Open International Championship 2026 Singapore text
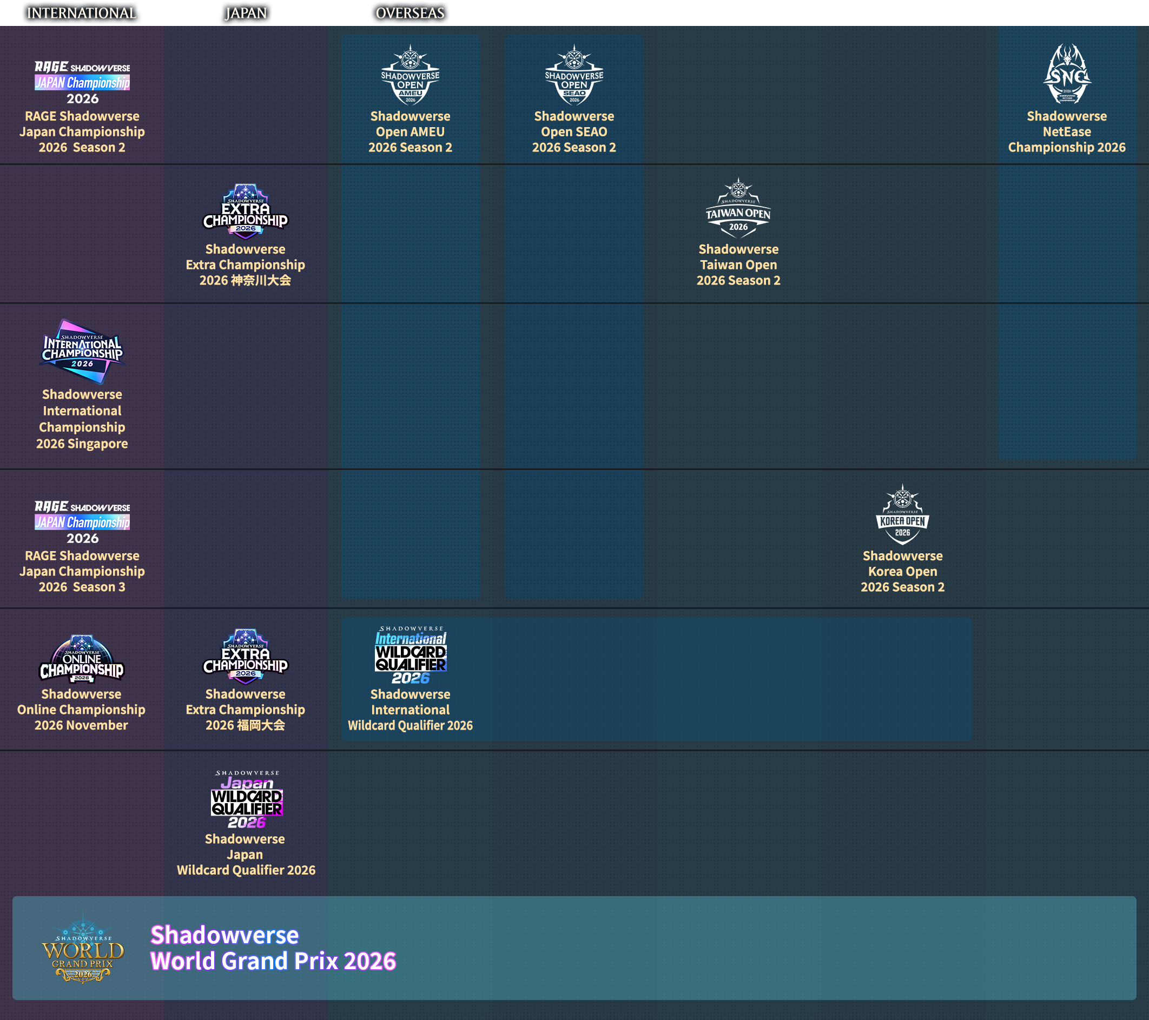The image size is (1149, 1020). tap(82, 419)
